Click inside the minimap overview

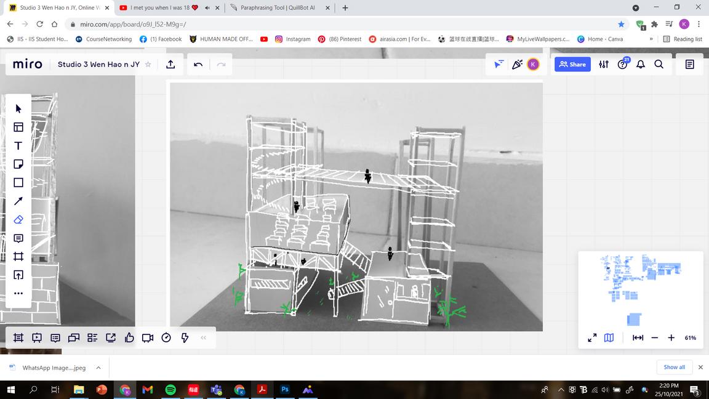tap(641, 289)
